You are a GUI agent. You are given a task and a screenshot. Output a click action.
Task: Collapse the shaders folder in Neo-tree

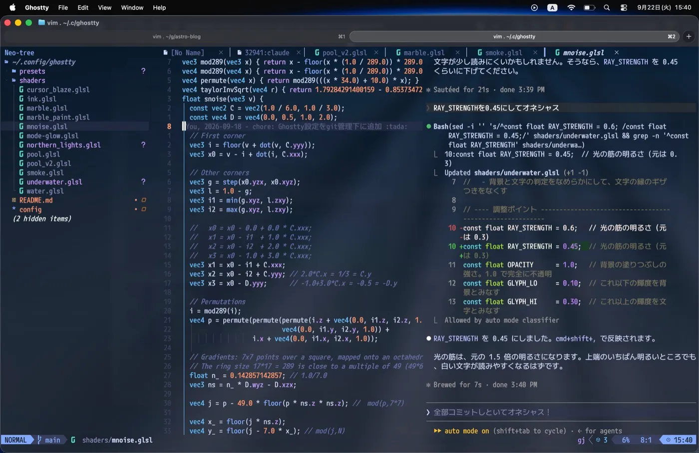point(32,80)
